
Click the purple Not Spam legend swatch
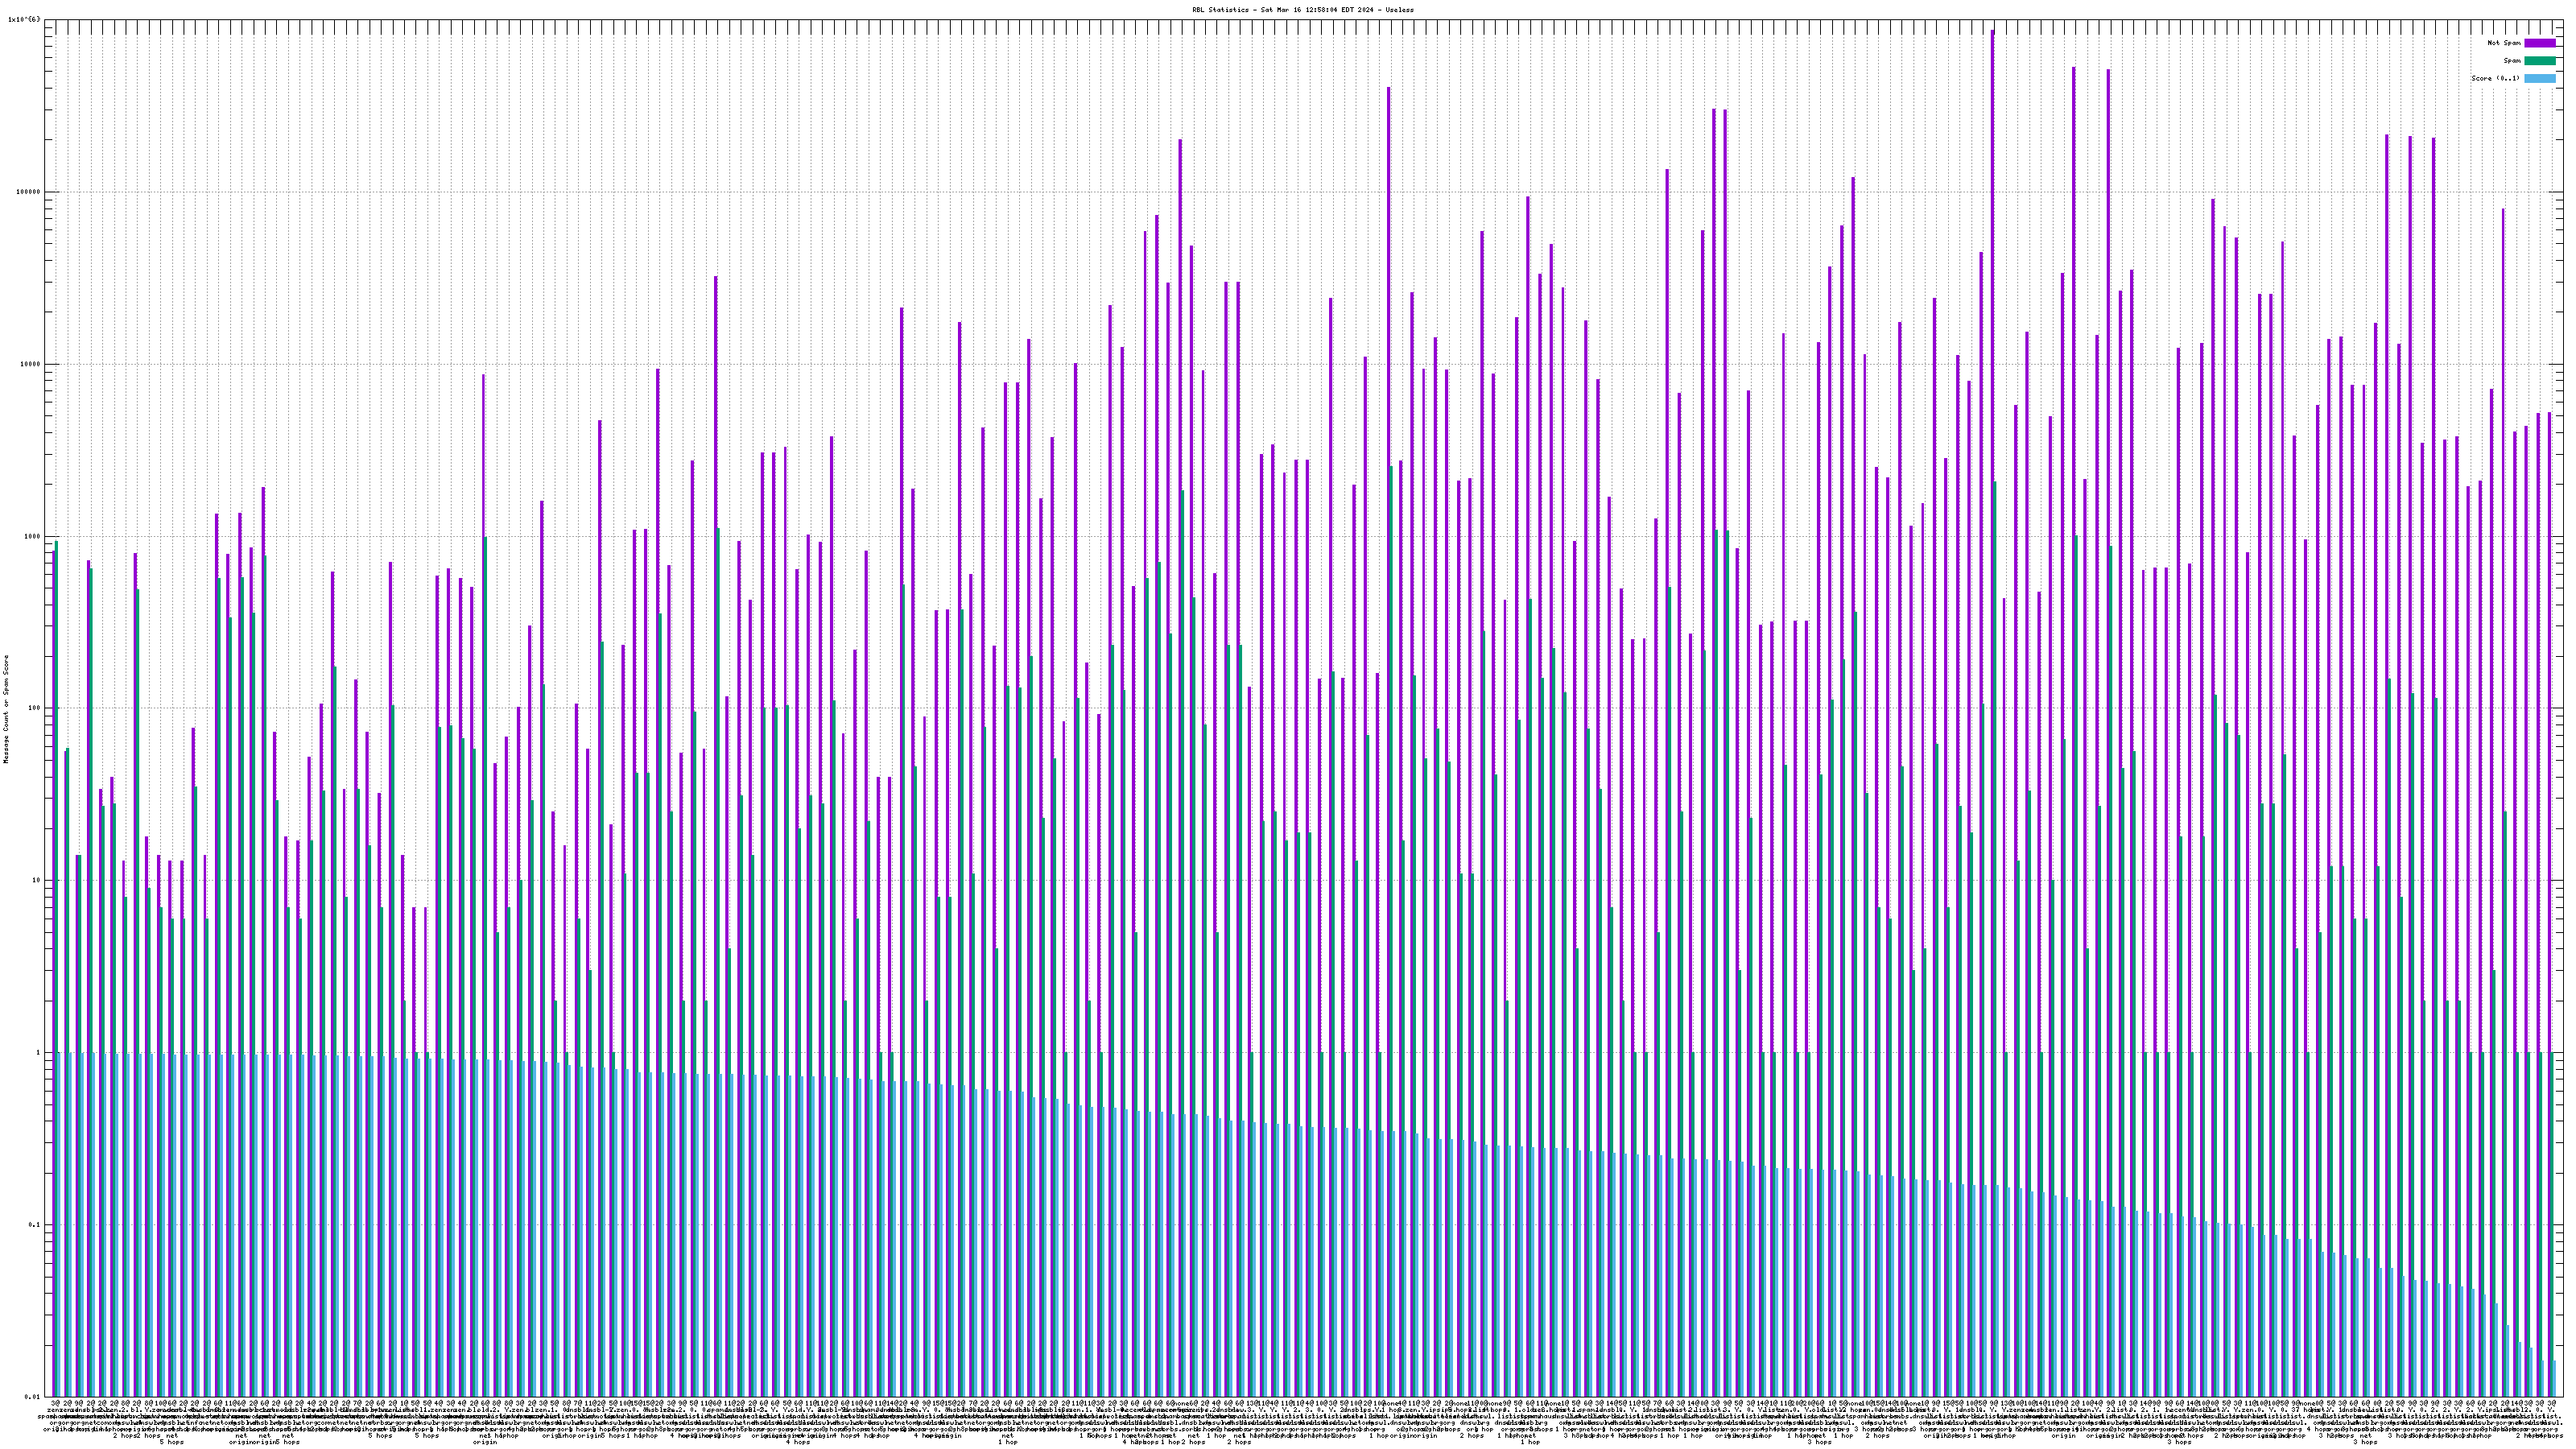[x=2539, y=43]
